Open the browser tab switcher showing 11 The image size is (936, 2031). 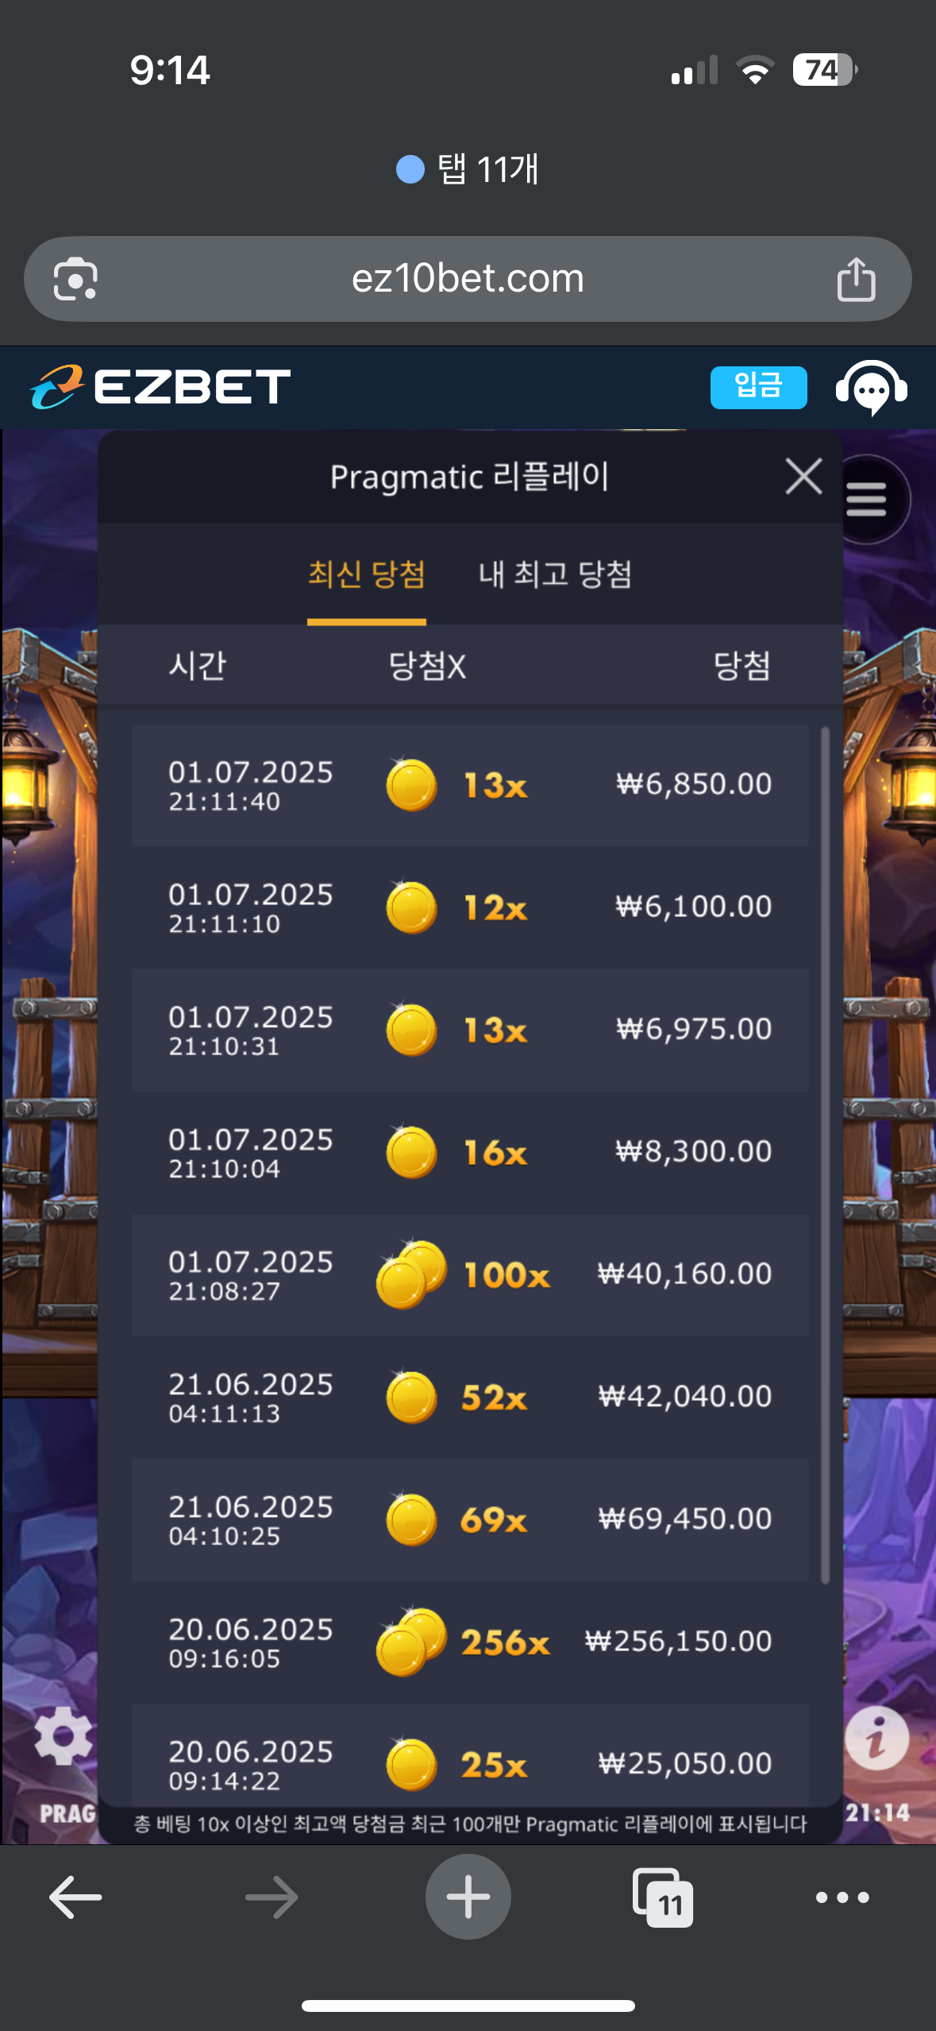[663, 1898]
